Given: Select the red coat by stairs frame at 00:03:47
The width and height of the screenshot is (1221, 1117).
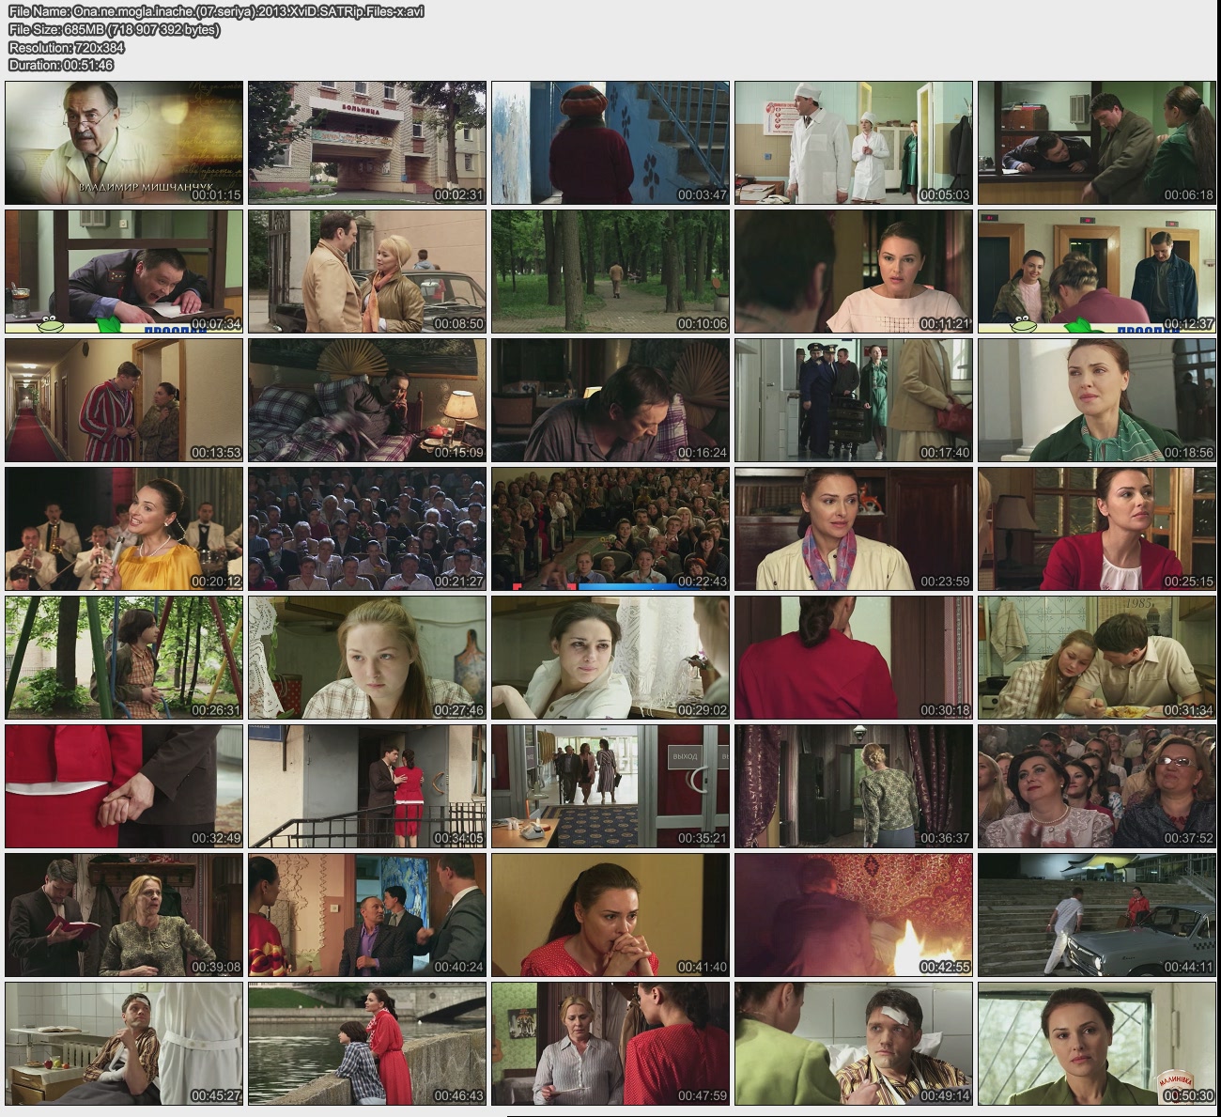Looking at the screenshot, I should pos(610,143).
